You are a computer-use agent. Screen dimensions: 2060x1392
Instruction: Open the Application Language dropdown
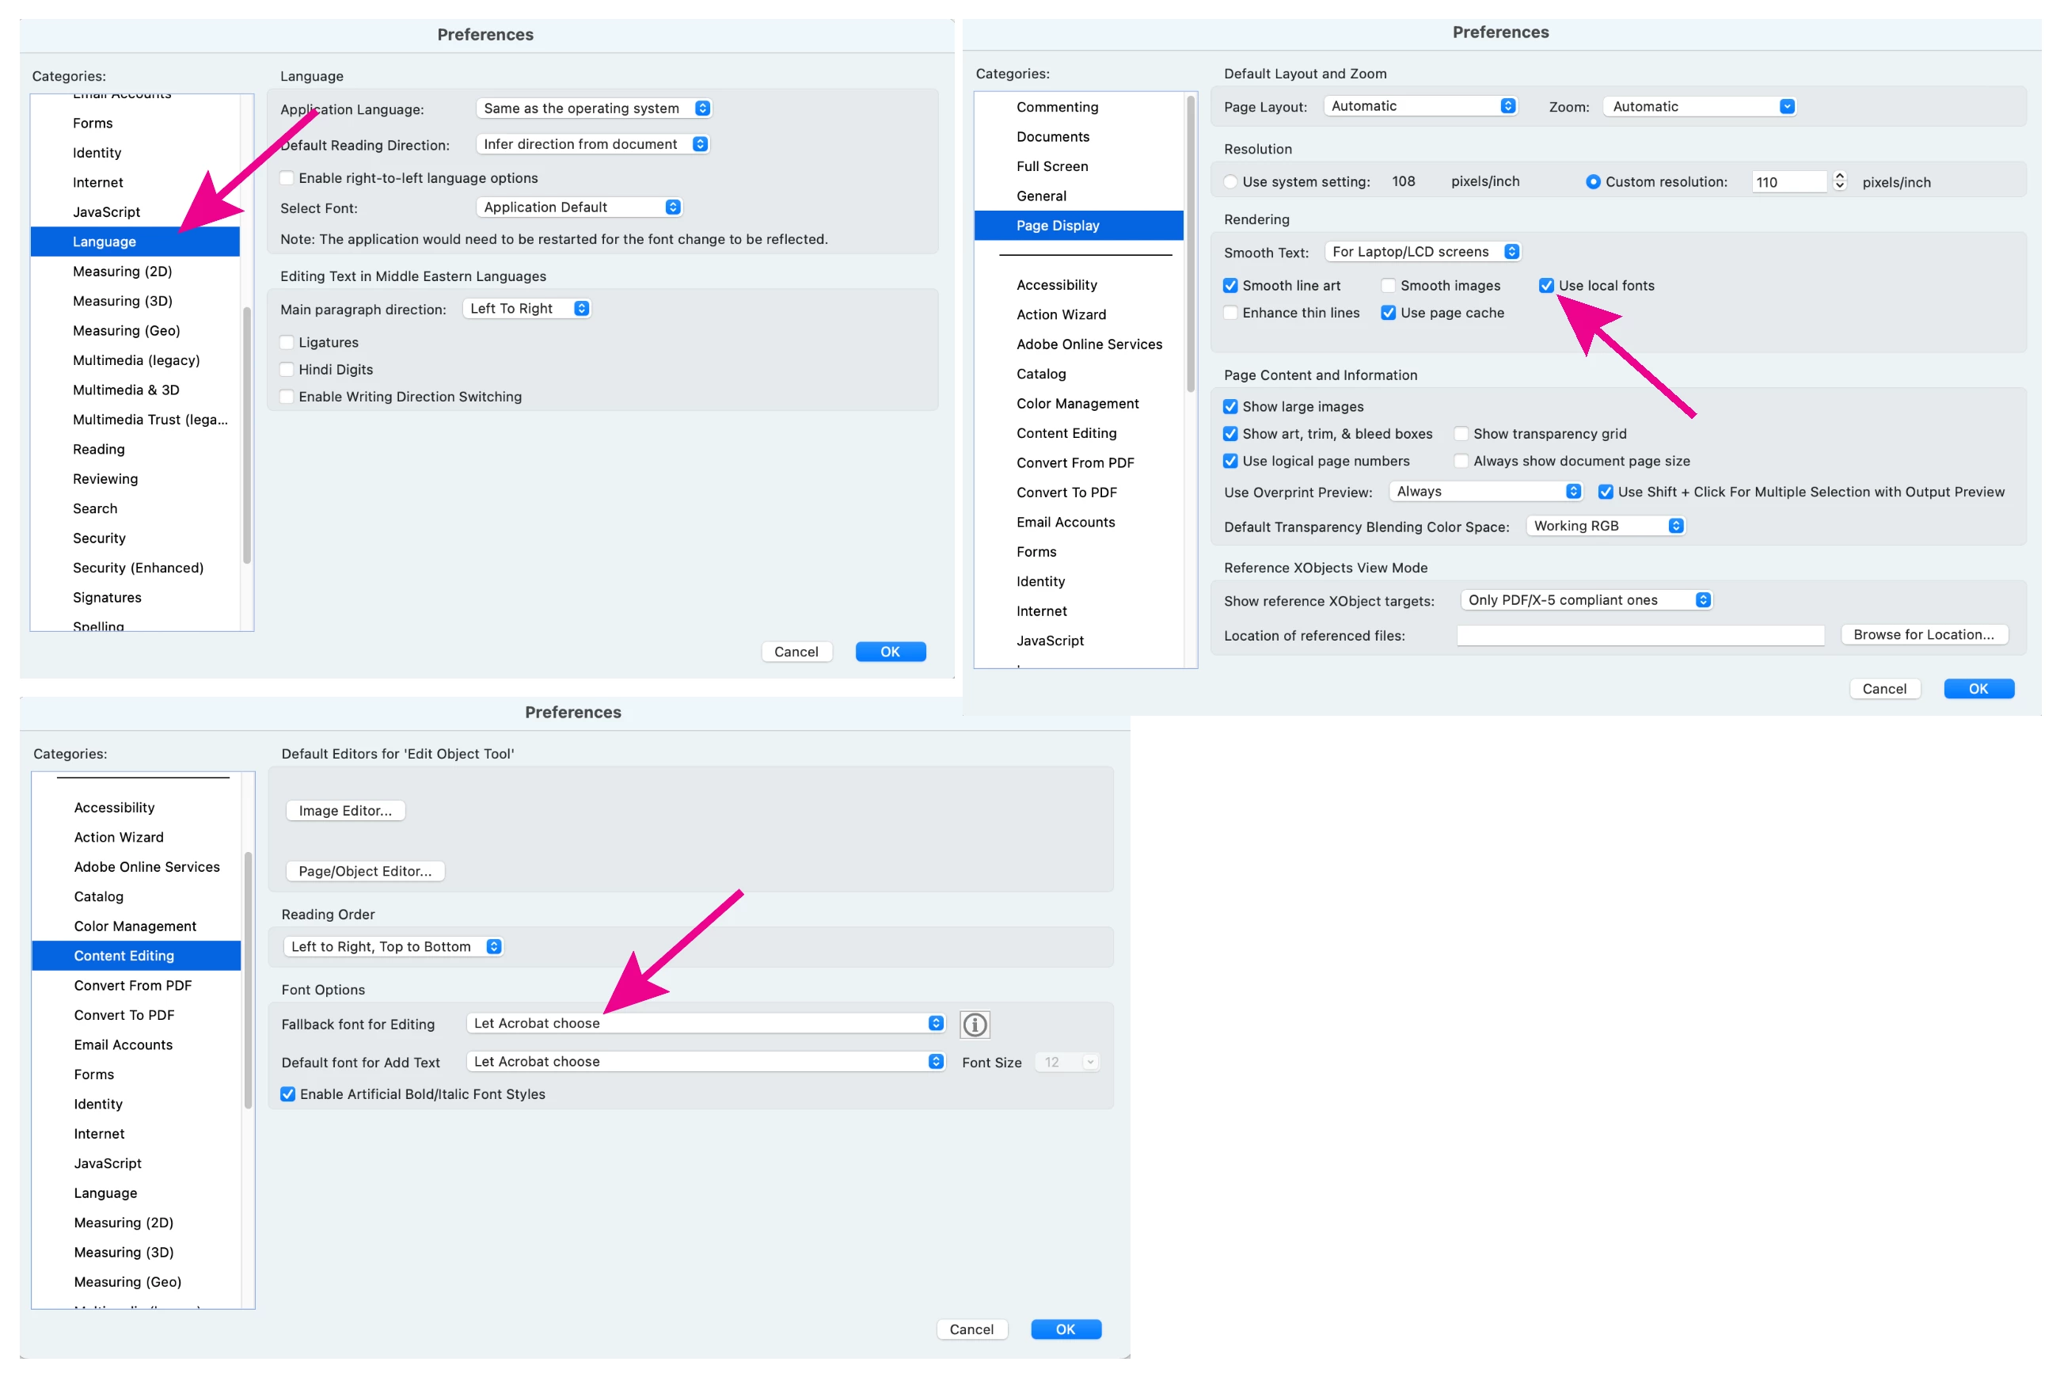click(593, 108)
